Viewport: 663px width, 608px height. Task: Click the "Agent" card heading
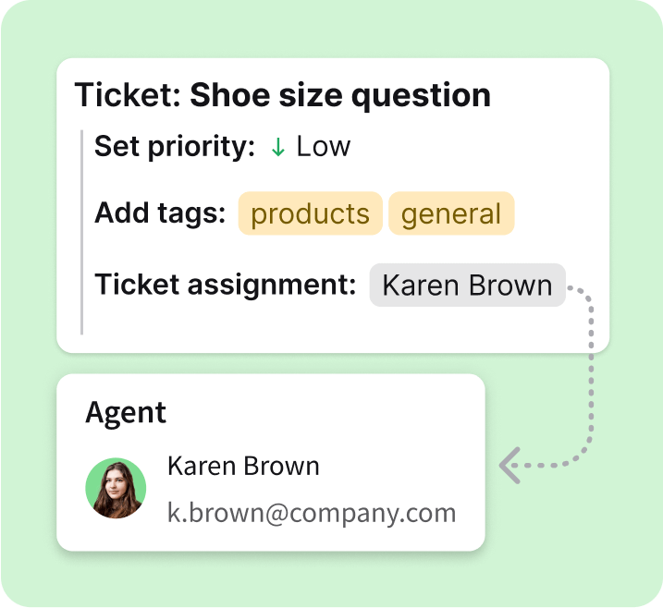click(126, 412)
